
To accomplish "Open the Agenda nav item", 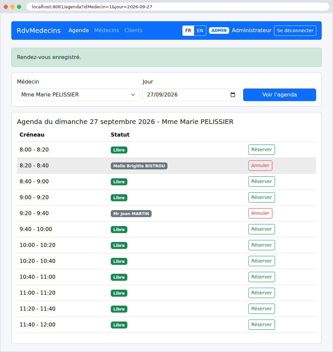I will point(79,30).
